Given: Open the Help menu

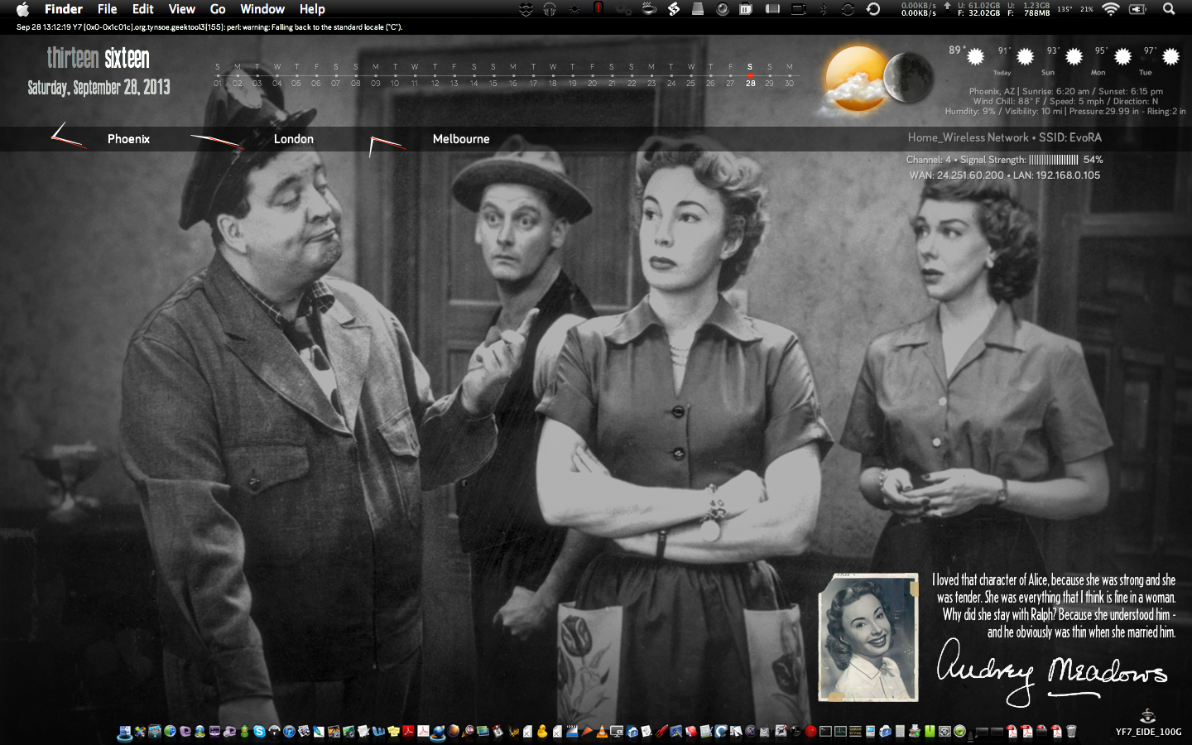Looking at the screenshot, I should 312,9.
